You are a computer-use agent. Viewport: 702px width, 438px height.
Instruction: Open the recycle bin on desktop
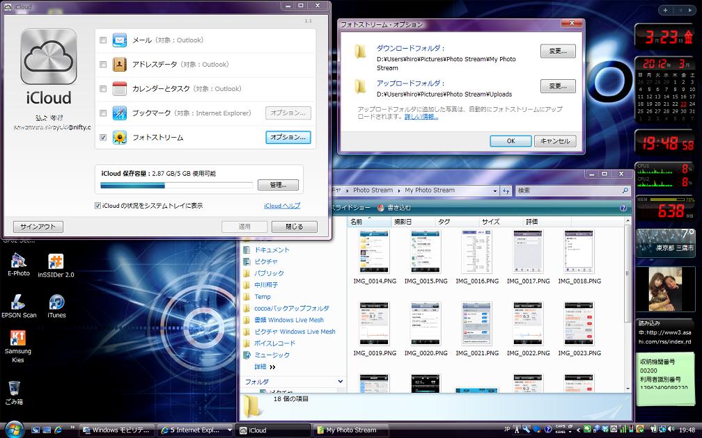[x=14, y=392]
